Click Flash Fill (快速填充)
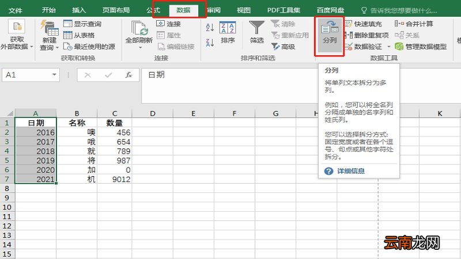 point(363,24)
